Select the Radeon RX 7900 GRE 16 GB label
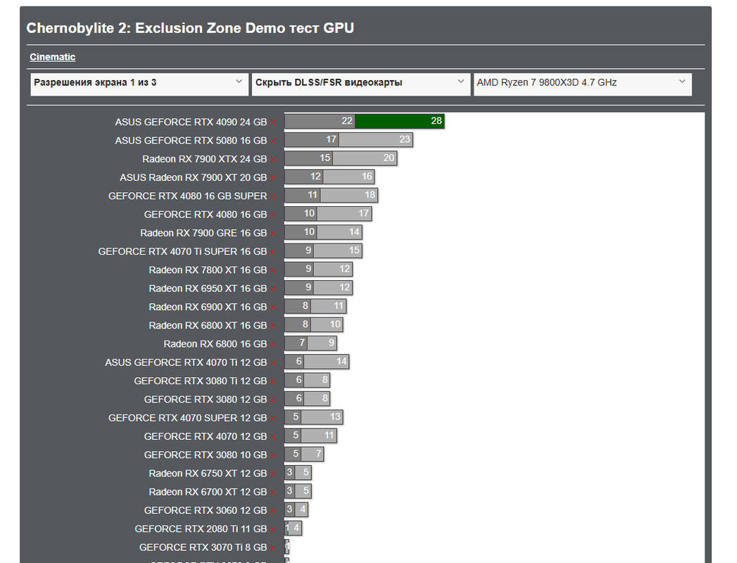Image resolution: width=737 pixels, height=563 pixels. point(203,233)
